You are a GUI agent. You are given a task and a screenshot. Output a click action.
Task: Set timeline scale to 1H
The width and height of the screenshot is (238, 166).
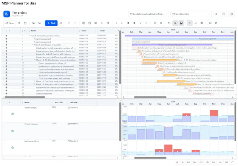[189, 162]
